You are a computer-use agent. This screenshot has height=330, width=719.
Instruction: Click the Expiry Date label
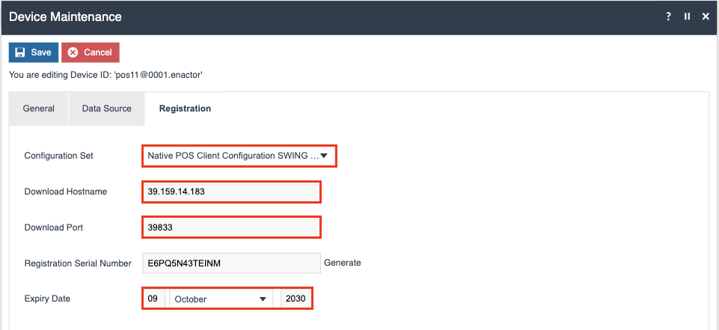[48, 299]
